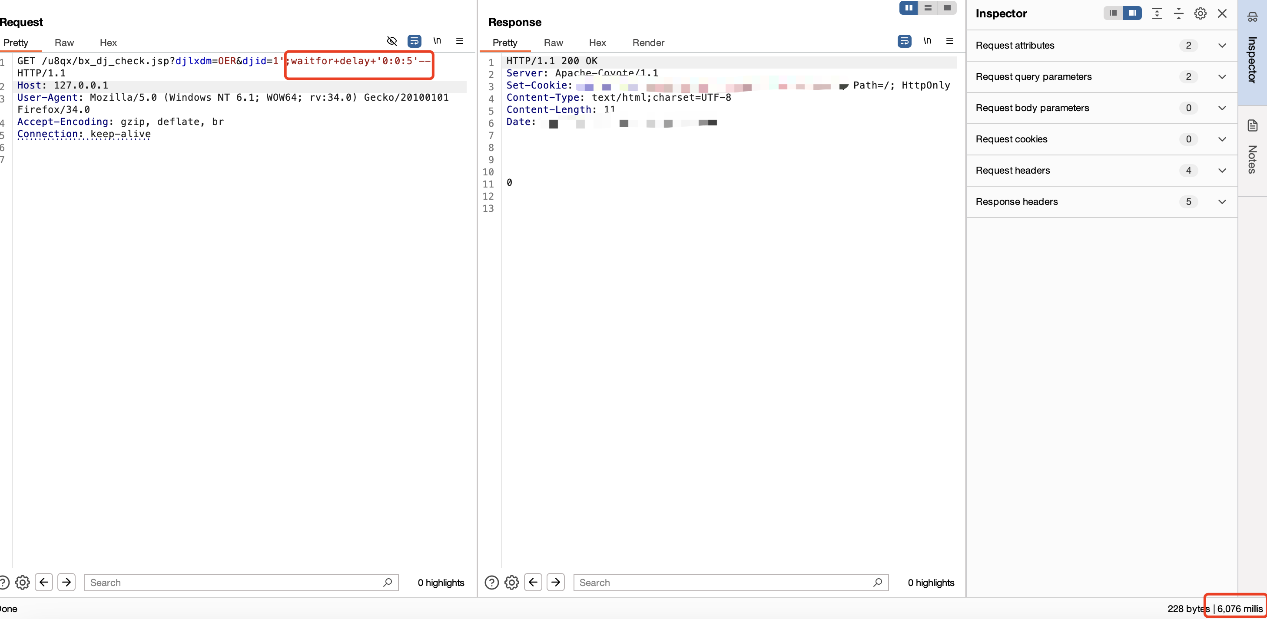
Task: Click Response '0 highlights' label
Action: point(931,583)
